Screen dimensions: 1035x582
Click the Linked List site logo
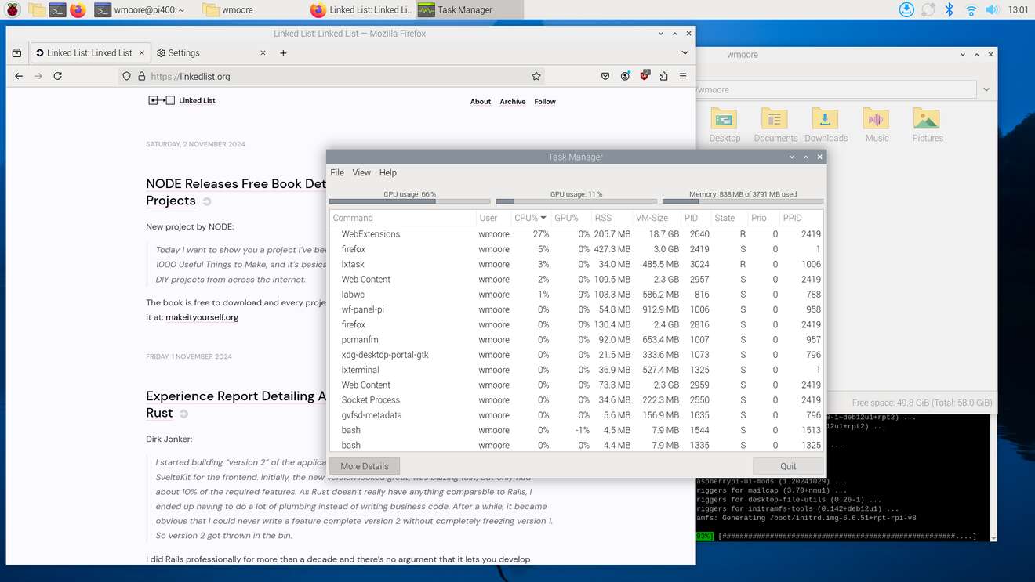(182, 100)
